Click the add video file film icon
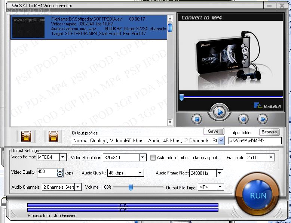This screenshot has height=223, width=291. pyautogui.click(x=26, y=136)
